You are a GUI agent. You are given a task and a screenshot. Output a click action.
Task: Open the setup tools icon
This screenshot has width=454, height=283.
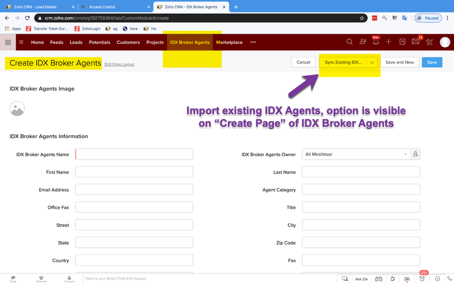429,42
